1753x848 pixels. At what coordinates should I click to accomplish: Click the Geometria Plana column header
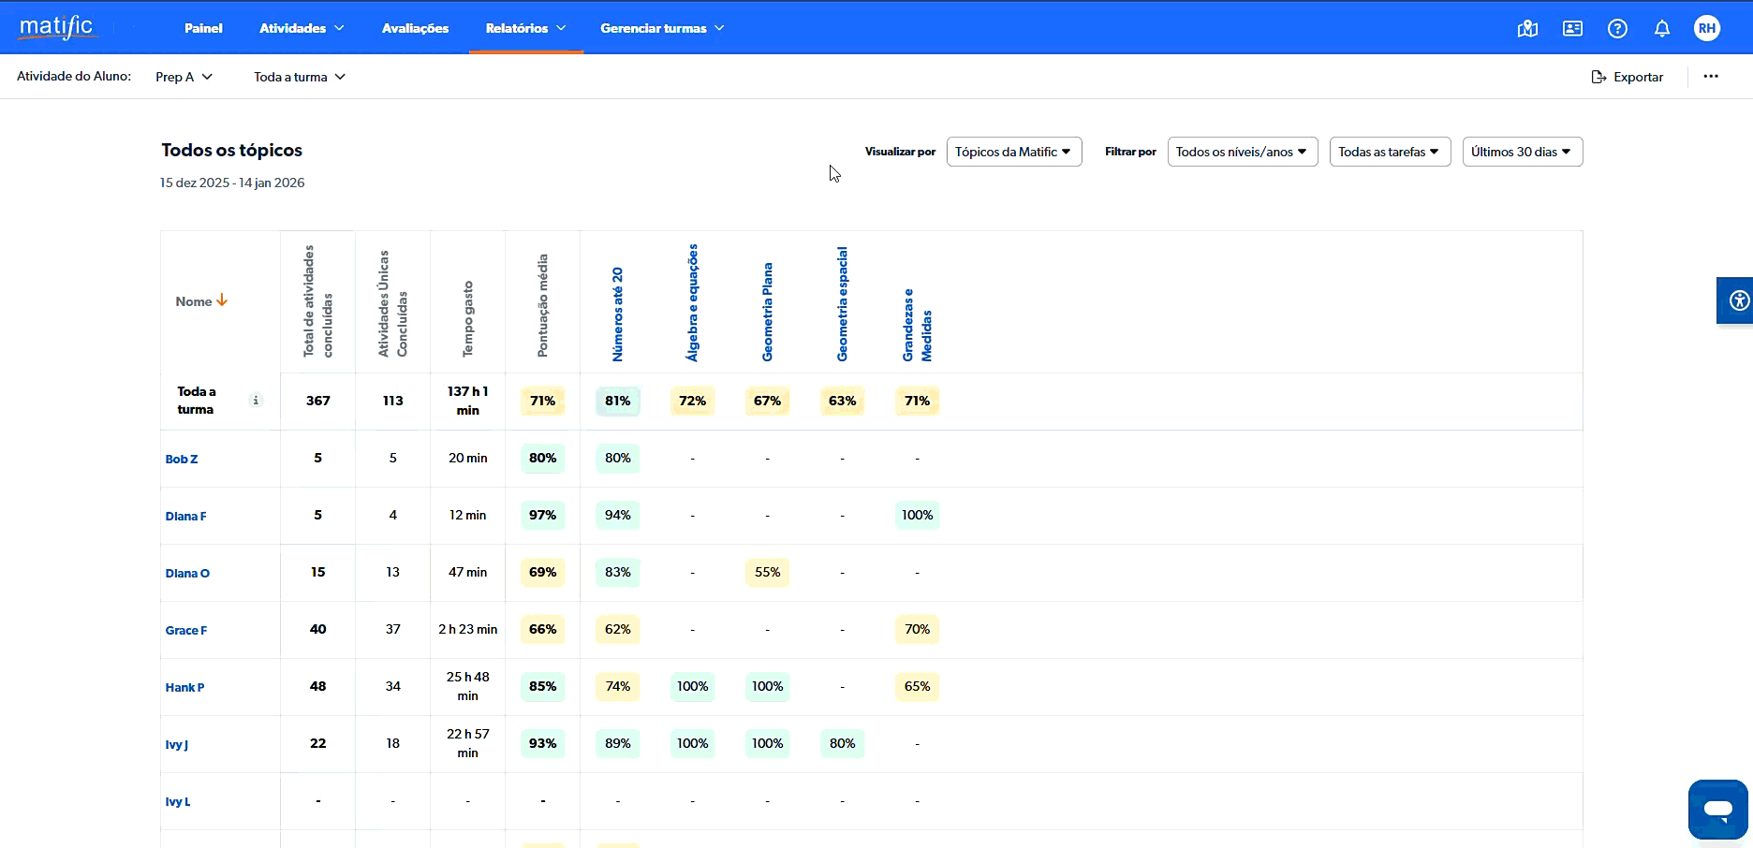tap(767, 312)
